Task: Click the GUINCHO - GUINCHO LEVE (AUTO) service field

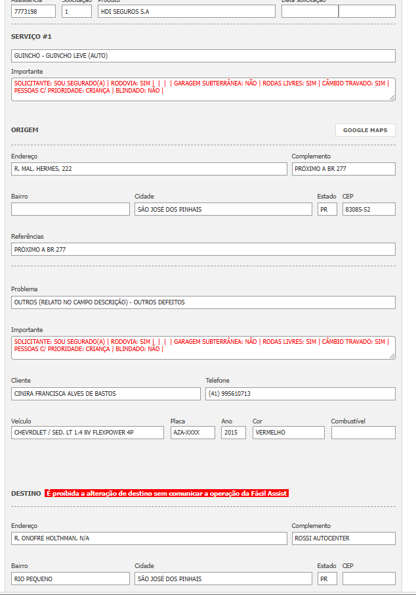Action: coord(203,56)
